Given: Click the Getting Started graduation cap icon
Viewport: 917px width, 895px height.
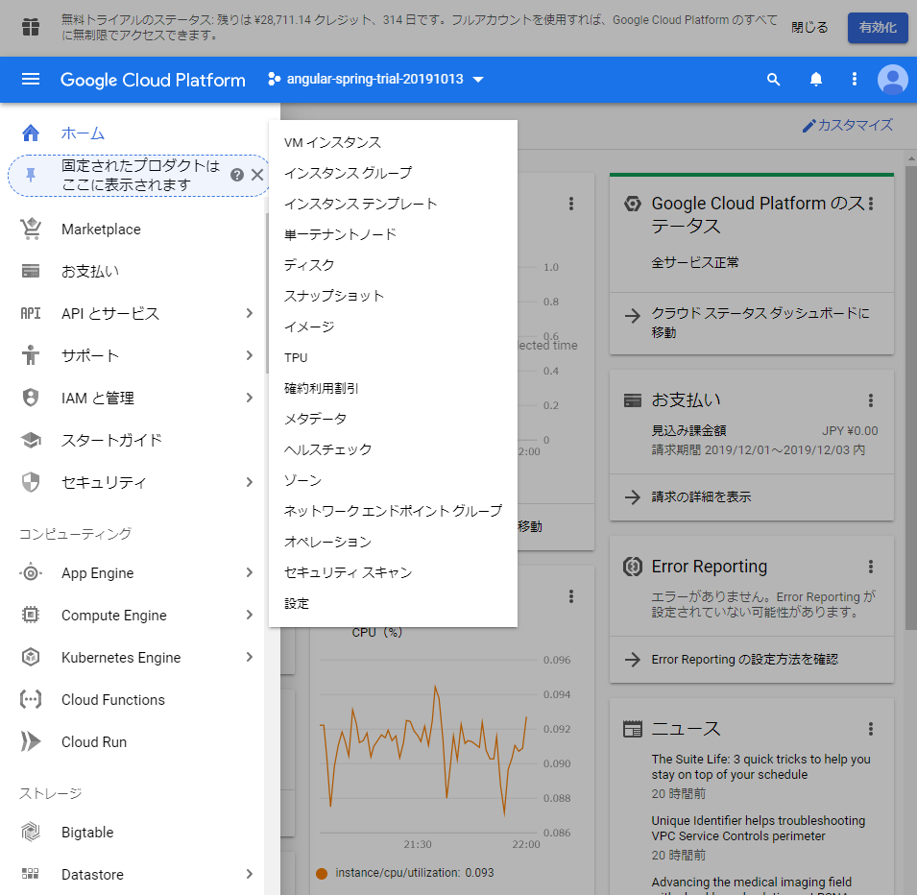Looking at the screenshot, I should pyautogui.click(x=31, y=440).
